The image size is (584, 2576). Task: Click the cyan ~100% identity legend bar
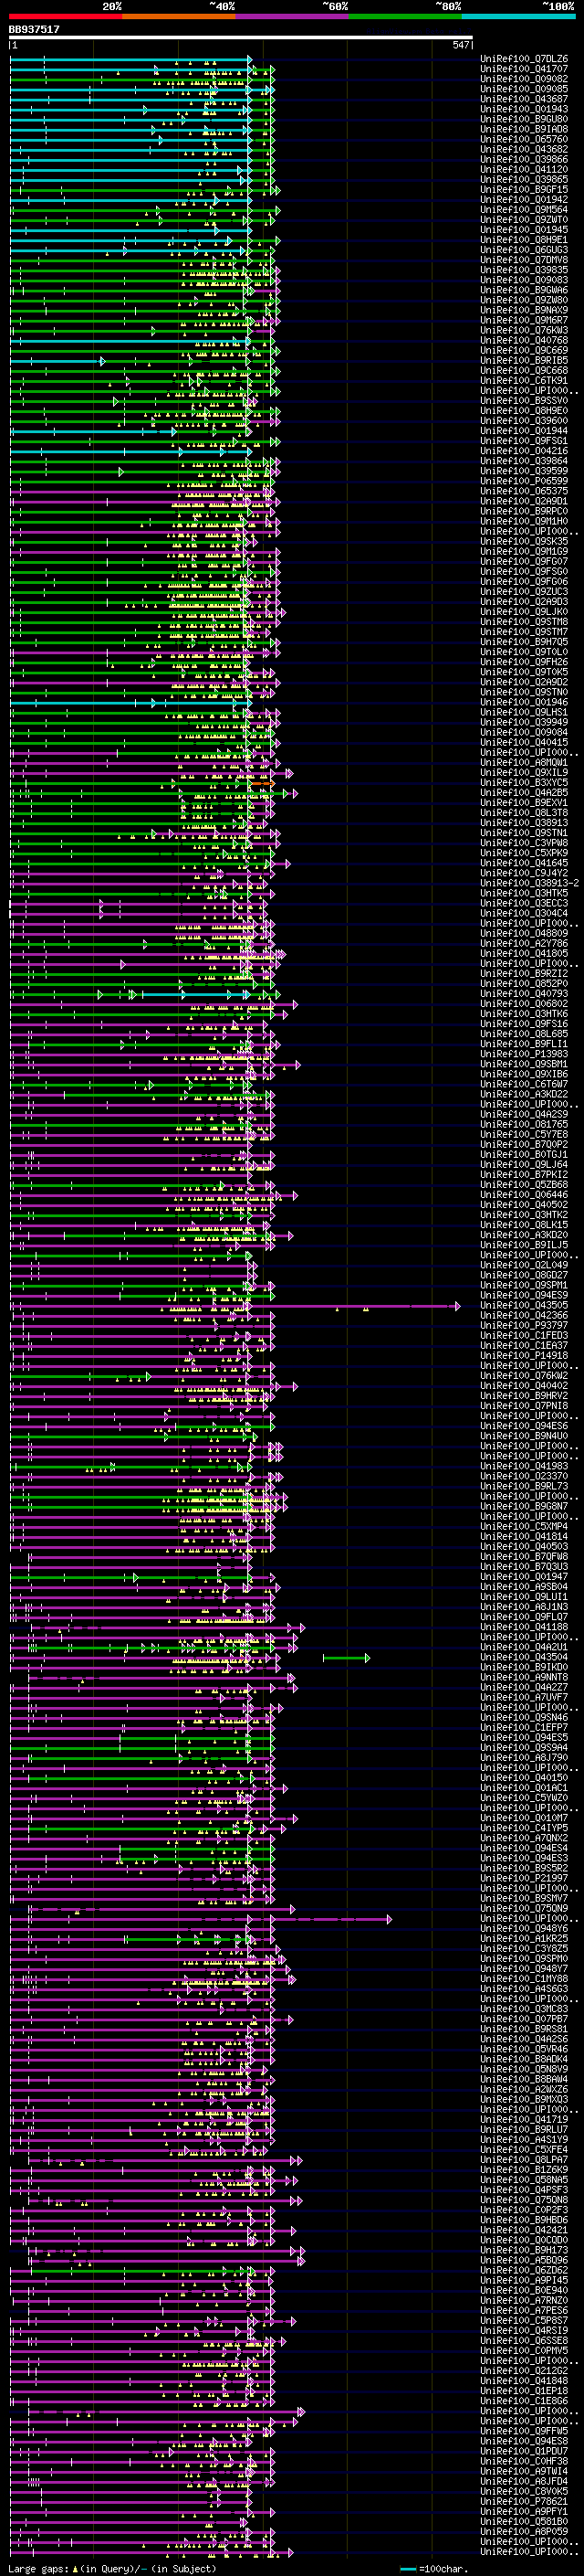[518, 16]
